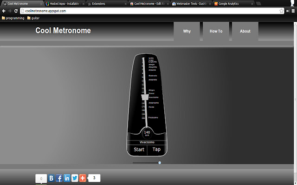Close the Hosted Apps tab
The image size is (297, 185).
(x=84, y=4)
